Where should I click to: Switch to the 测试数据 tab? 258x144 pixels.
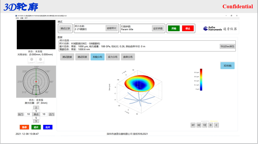point(67,57)
